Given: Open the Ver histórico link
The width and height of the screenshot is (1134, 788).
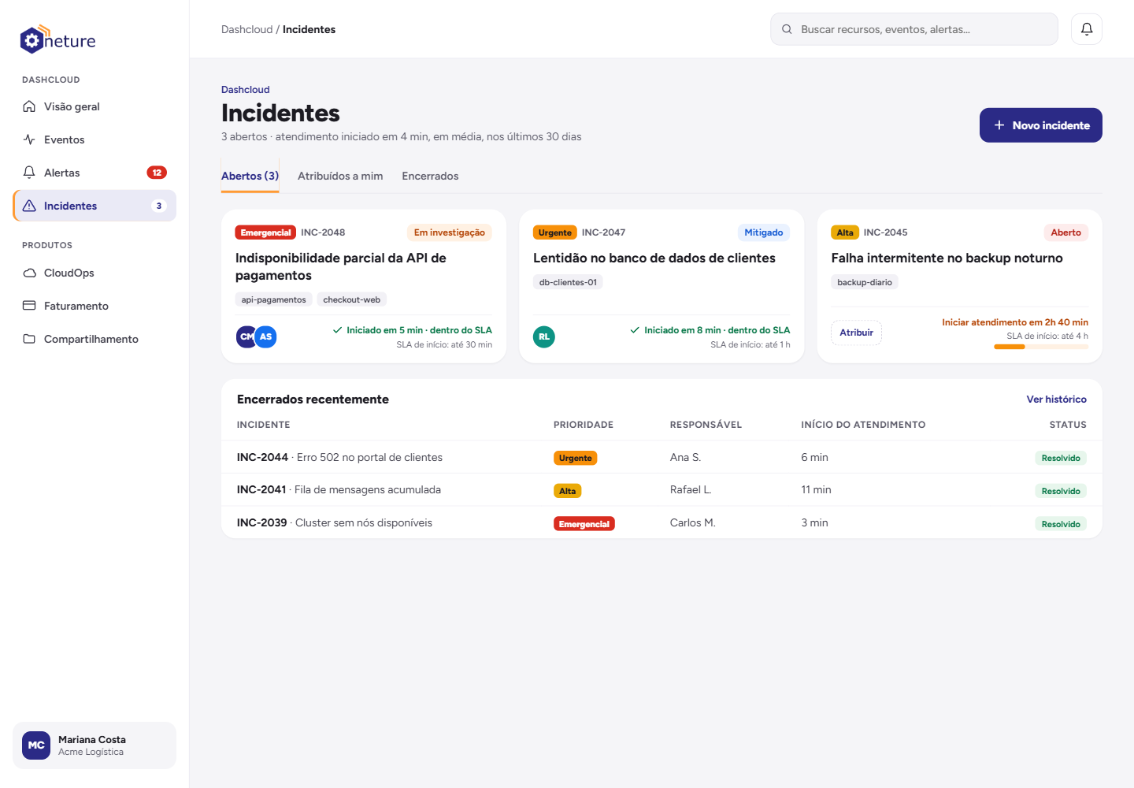Looking at the screenshot, I should (x=1056, y=400).
